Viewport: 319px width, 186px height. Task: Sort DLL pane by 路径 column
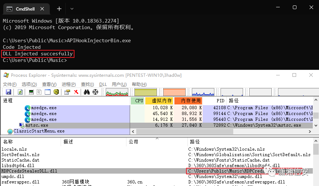click(250, 142)
